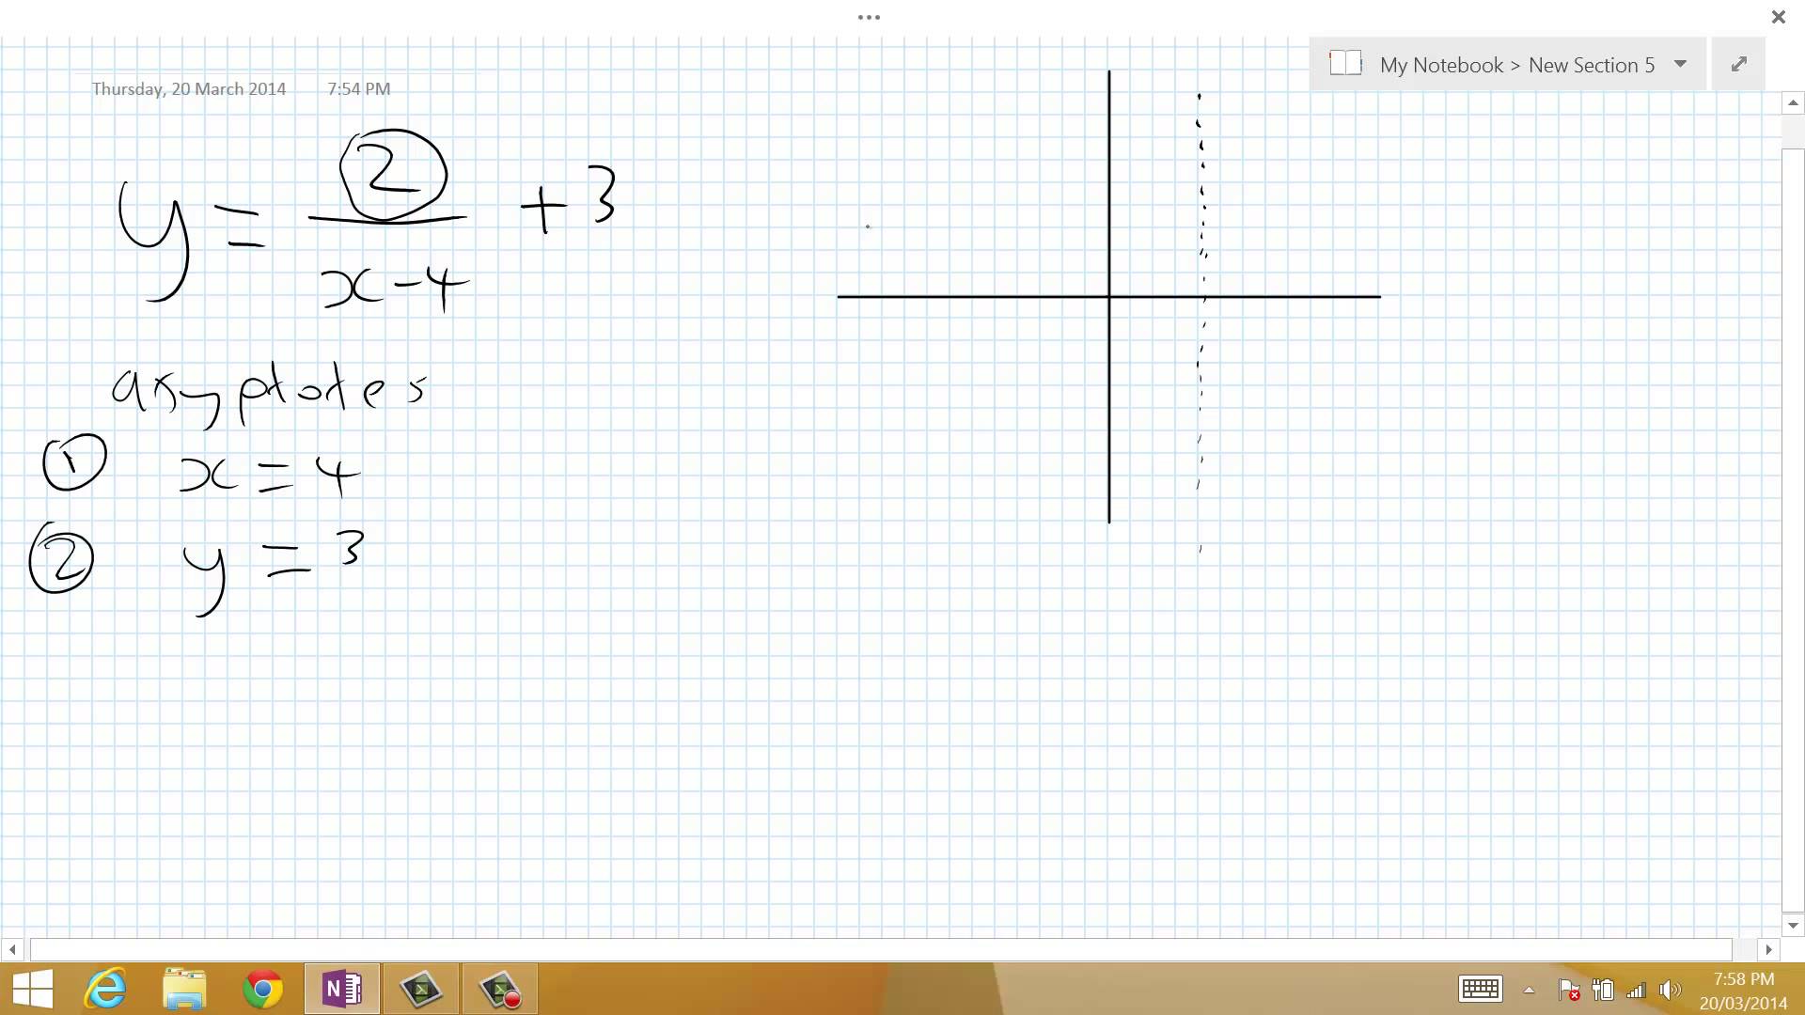This screenshot has height=1015, width=1805.
Task: Launch Internet Explorer from the taskbar
Action: (x=105, y=989)
